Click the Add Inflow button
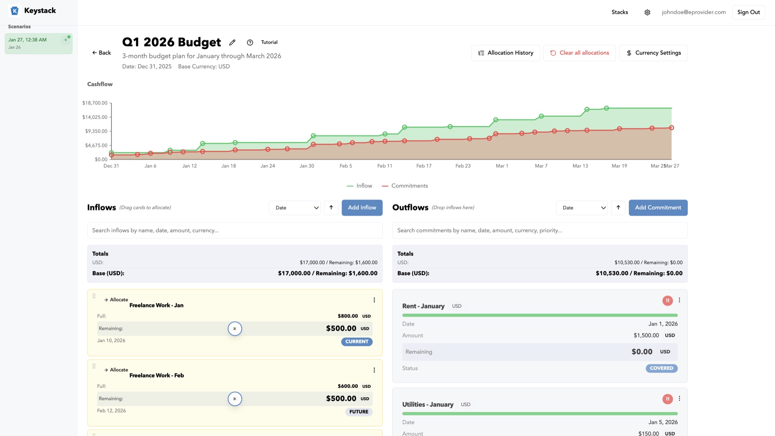Screen dimensions: 775x436 (x=362, y=208)
